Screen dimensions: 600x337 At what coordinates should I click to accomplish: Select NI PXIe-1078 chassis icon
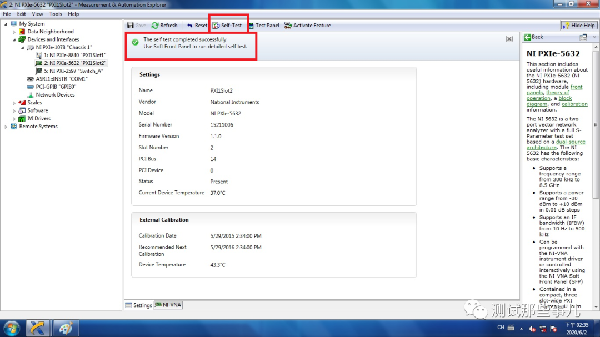pyautogui.click(x=30, y=47)
